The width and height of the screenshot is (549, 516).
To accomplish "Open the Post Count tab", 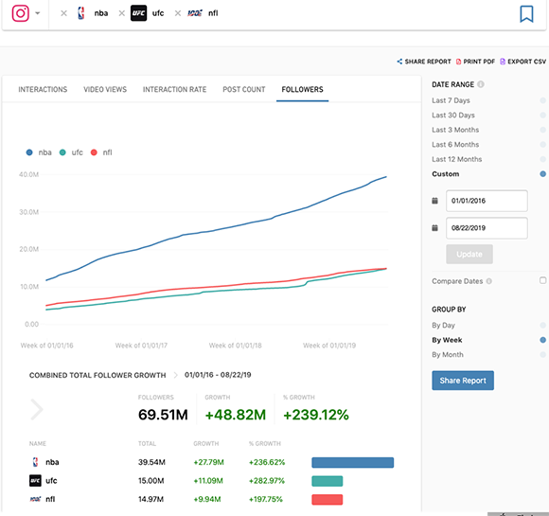I will click(244, 90).
